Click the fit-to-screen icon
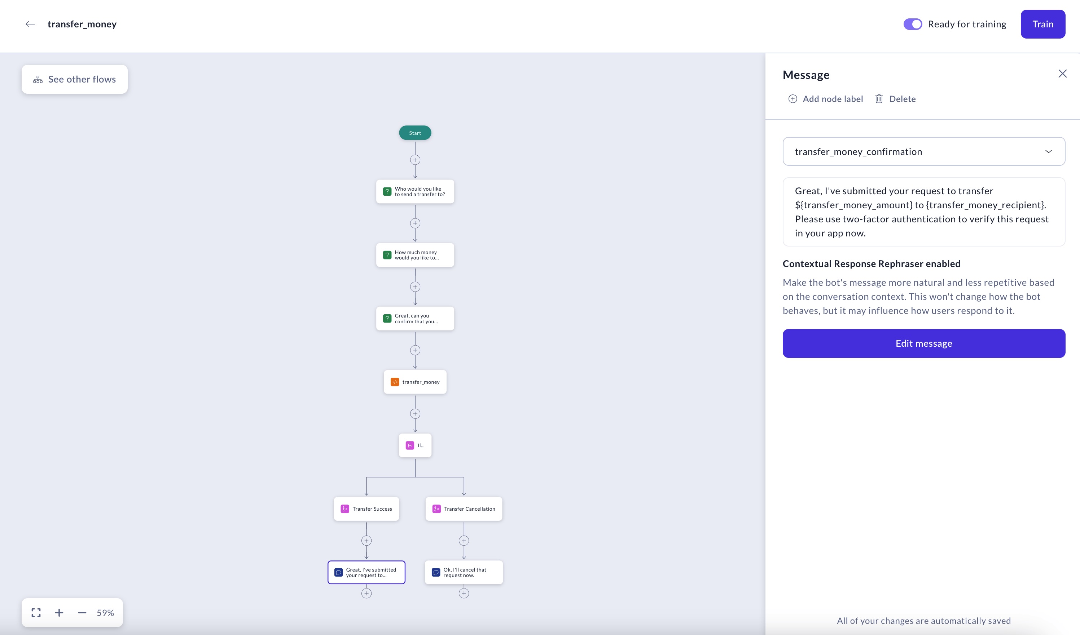Image resolution: width=1080 pixels, height=635 pixels. coord(36,613)
